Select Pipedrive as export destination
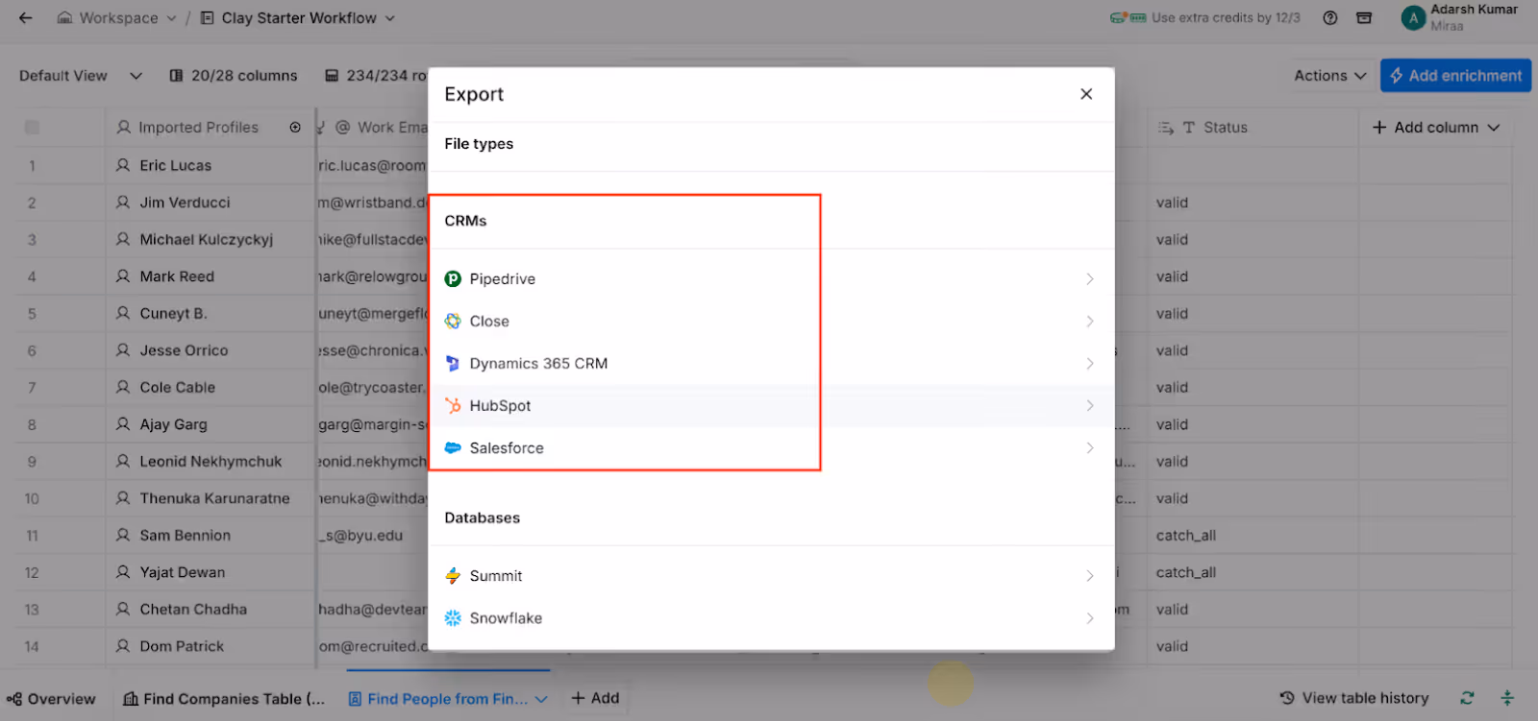This screenshot has height=721, width=1538. [771, 279]
